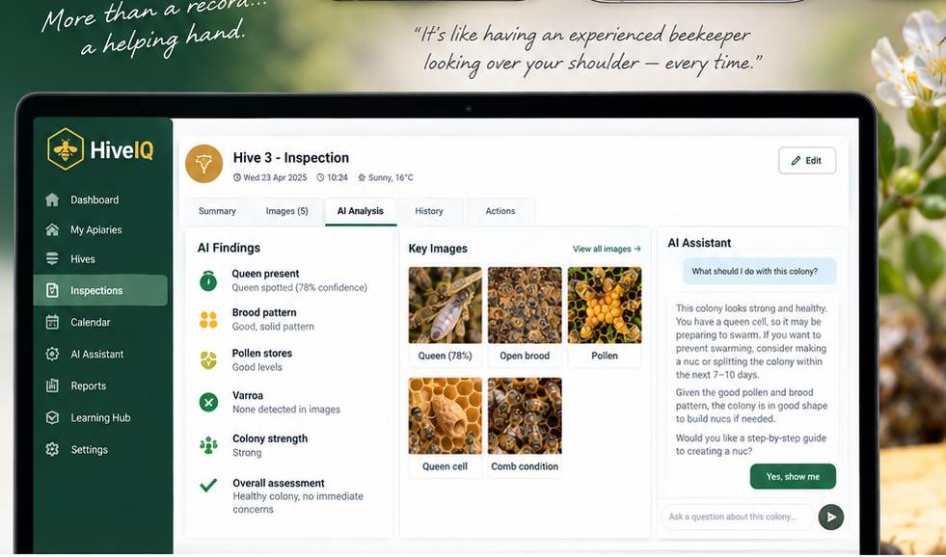946x557 pixels.
Task: Click the Edit button
Action: [x=806, y=160]
